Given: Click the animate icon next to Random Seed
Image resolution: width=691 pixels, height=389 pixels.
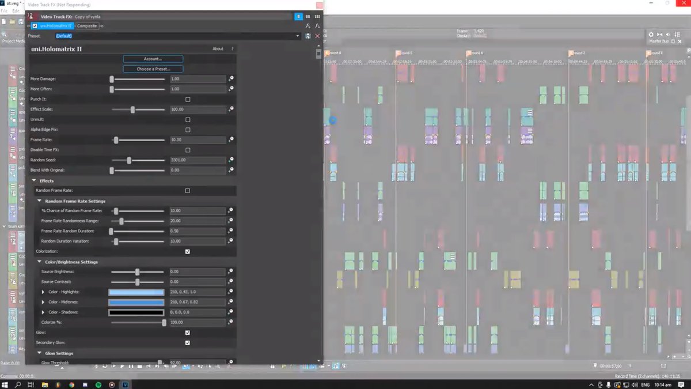Looking at the screenshot, I should (231, 160).
